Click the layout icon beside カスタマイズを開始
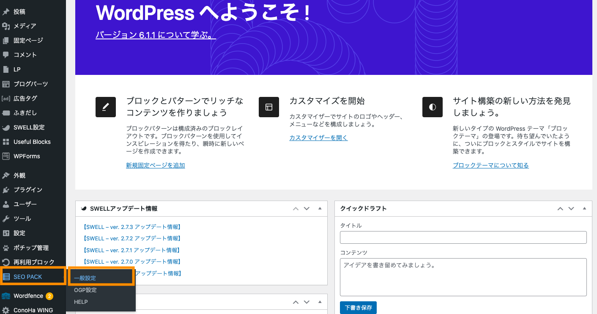Viewport: 597px width, 314px height. pos(269,107)
